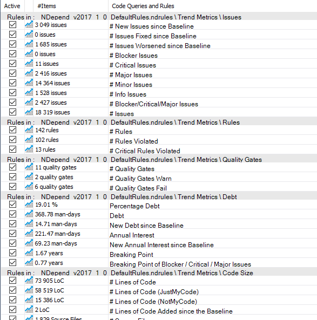
Task: Open the Debt query row
Action: coord(117,216)
